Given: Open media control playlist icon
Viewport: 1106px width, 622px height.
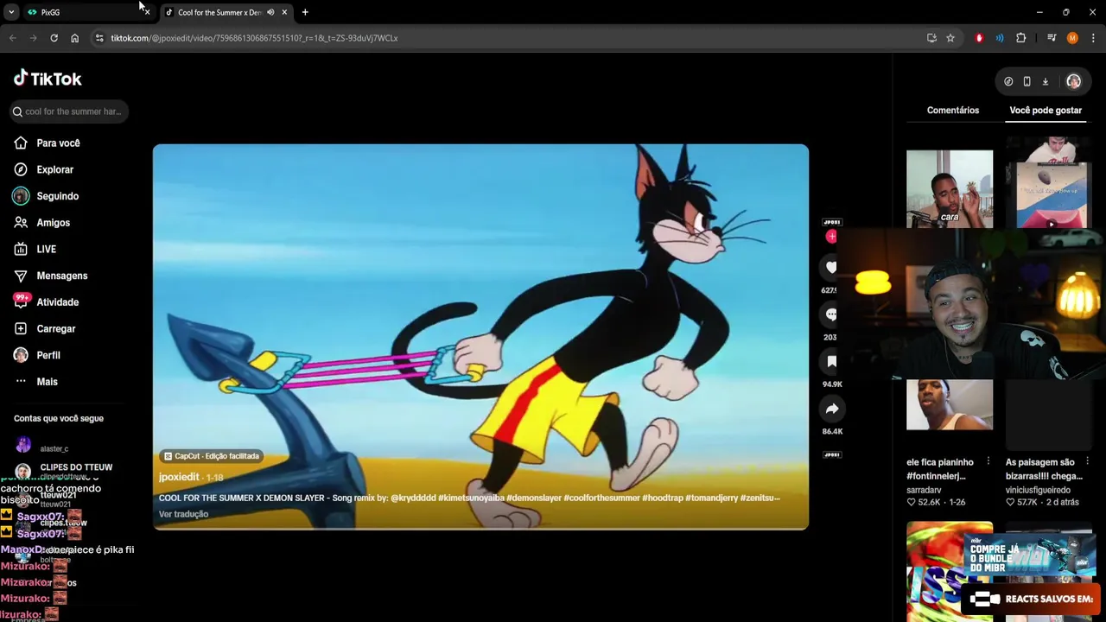Looking at the screenshot, I should tap(1051, 38).
